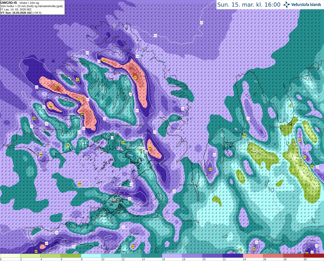Pick the 12–14 m/s teal legend swatch

click(x=132, y=256)
